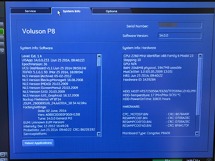The width and height of the screenshot is (215, 161).
Task: Select 'HRS: Jun 25 2014, 09:40:22' line
Action: [143, 75]
